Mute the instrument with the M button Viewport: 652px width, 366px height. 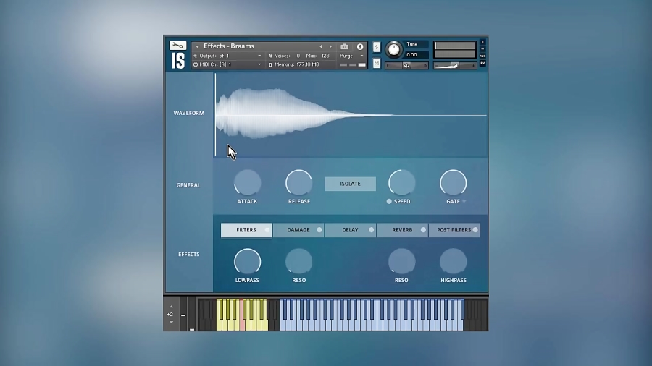coord(377,63)
